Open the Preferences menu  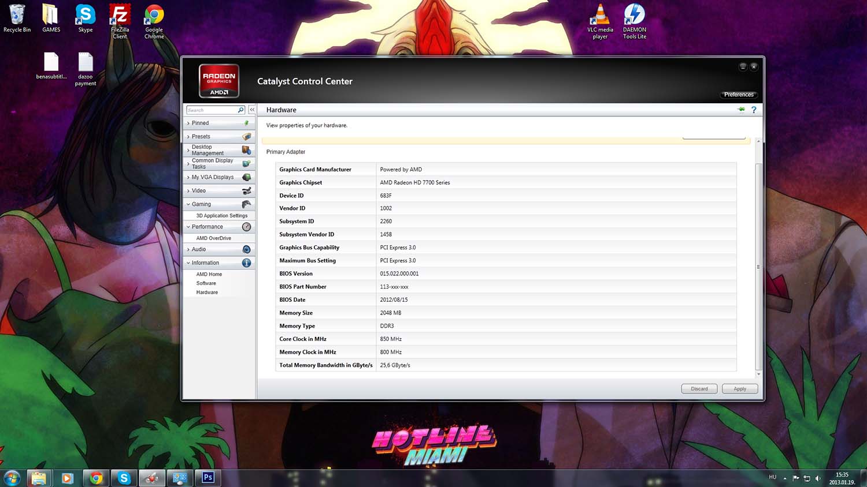tap(739, 95)
